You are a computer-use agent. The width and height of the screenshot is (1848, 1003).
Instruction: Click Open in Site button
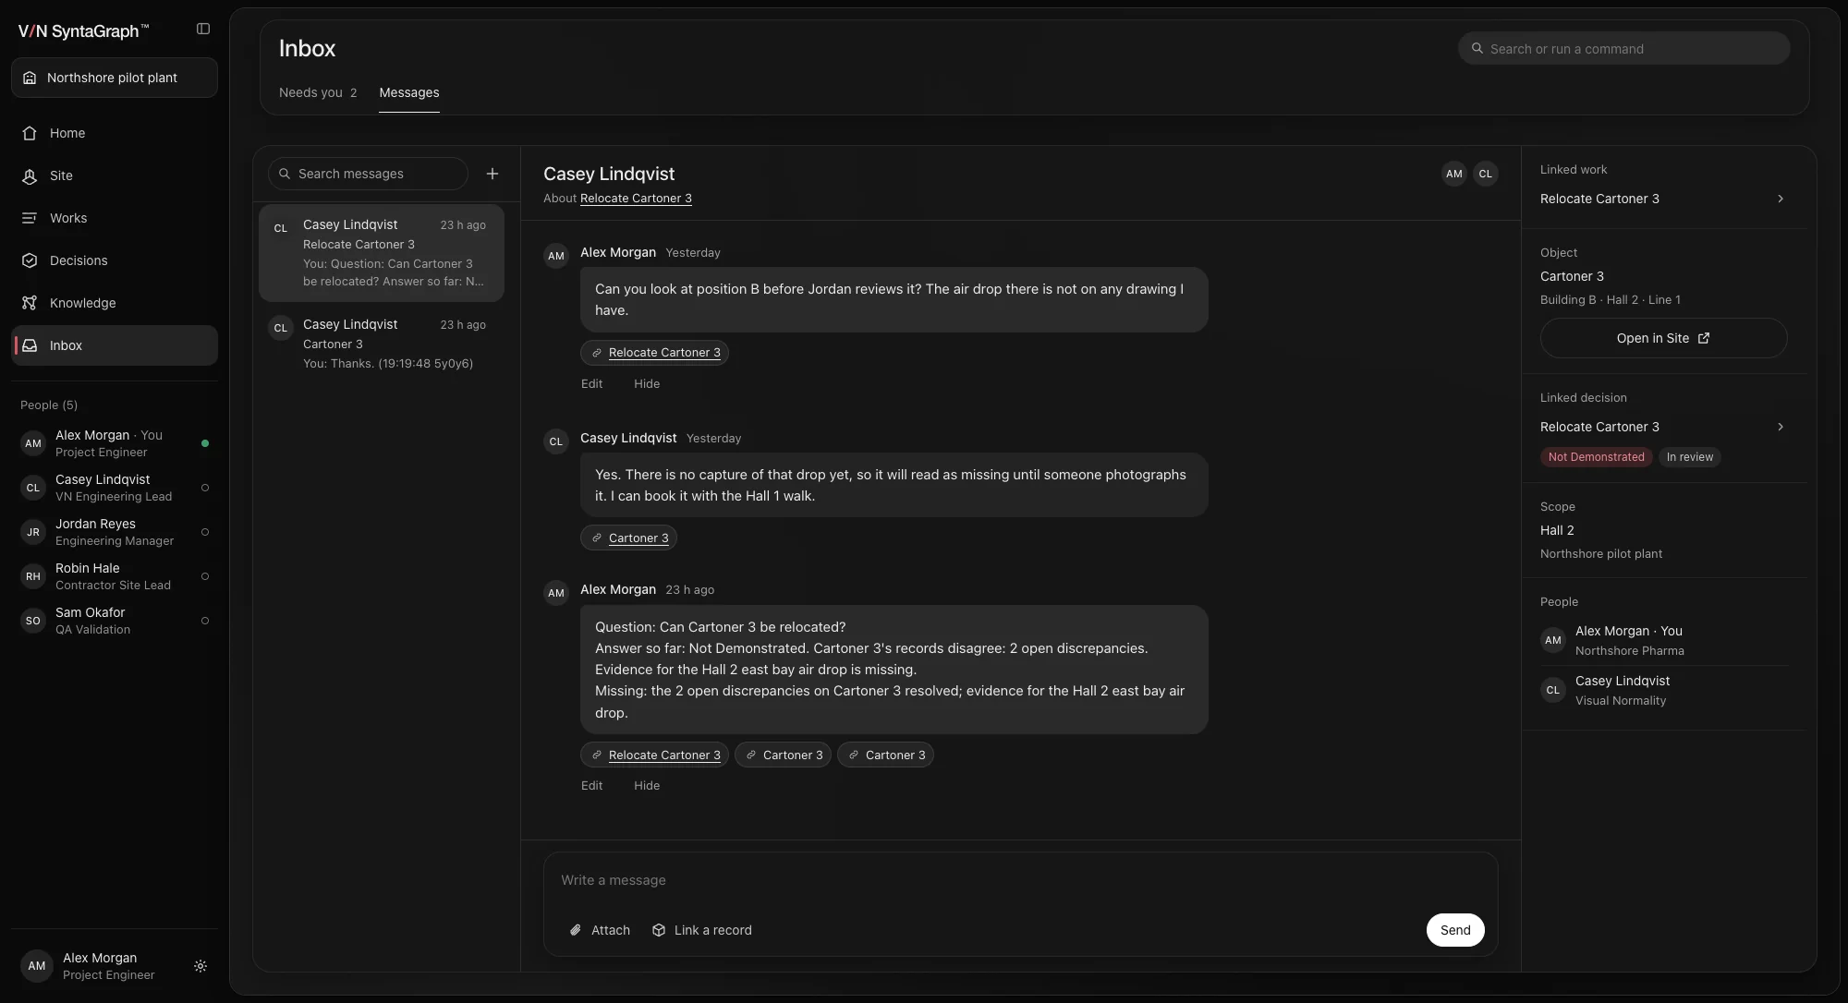(x=1663, y=338)
